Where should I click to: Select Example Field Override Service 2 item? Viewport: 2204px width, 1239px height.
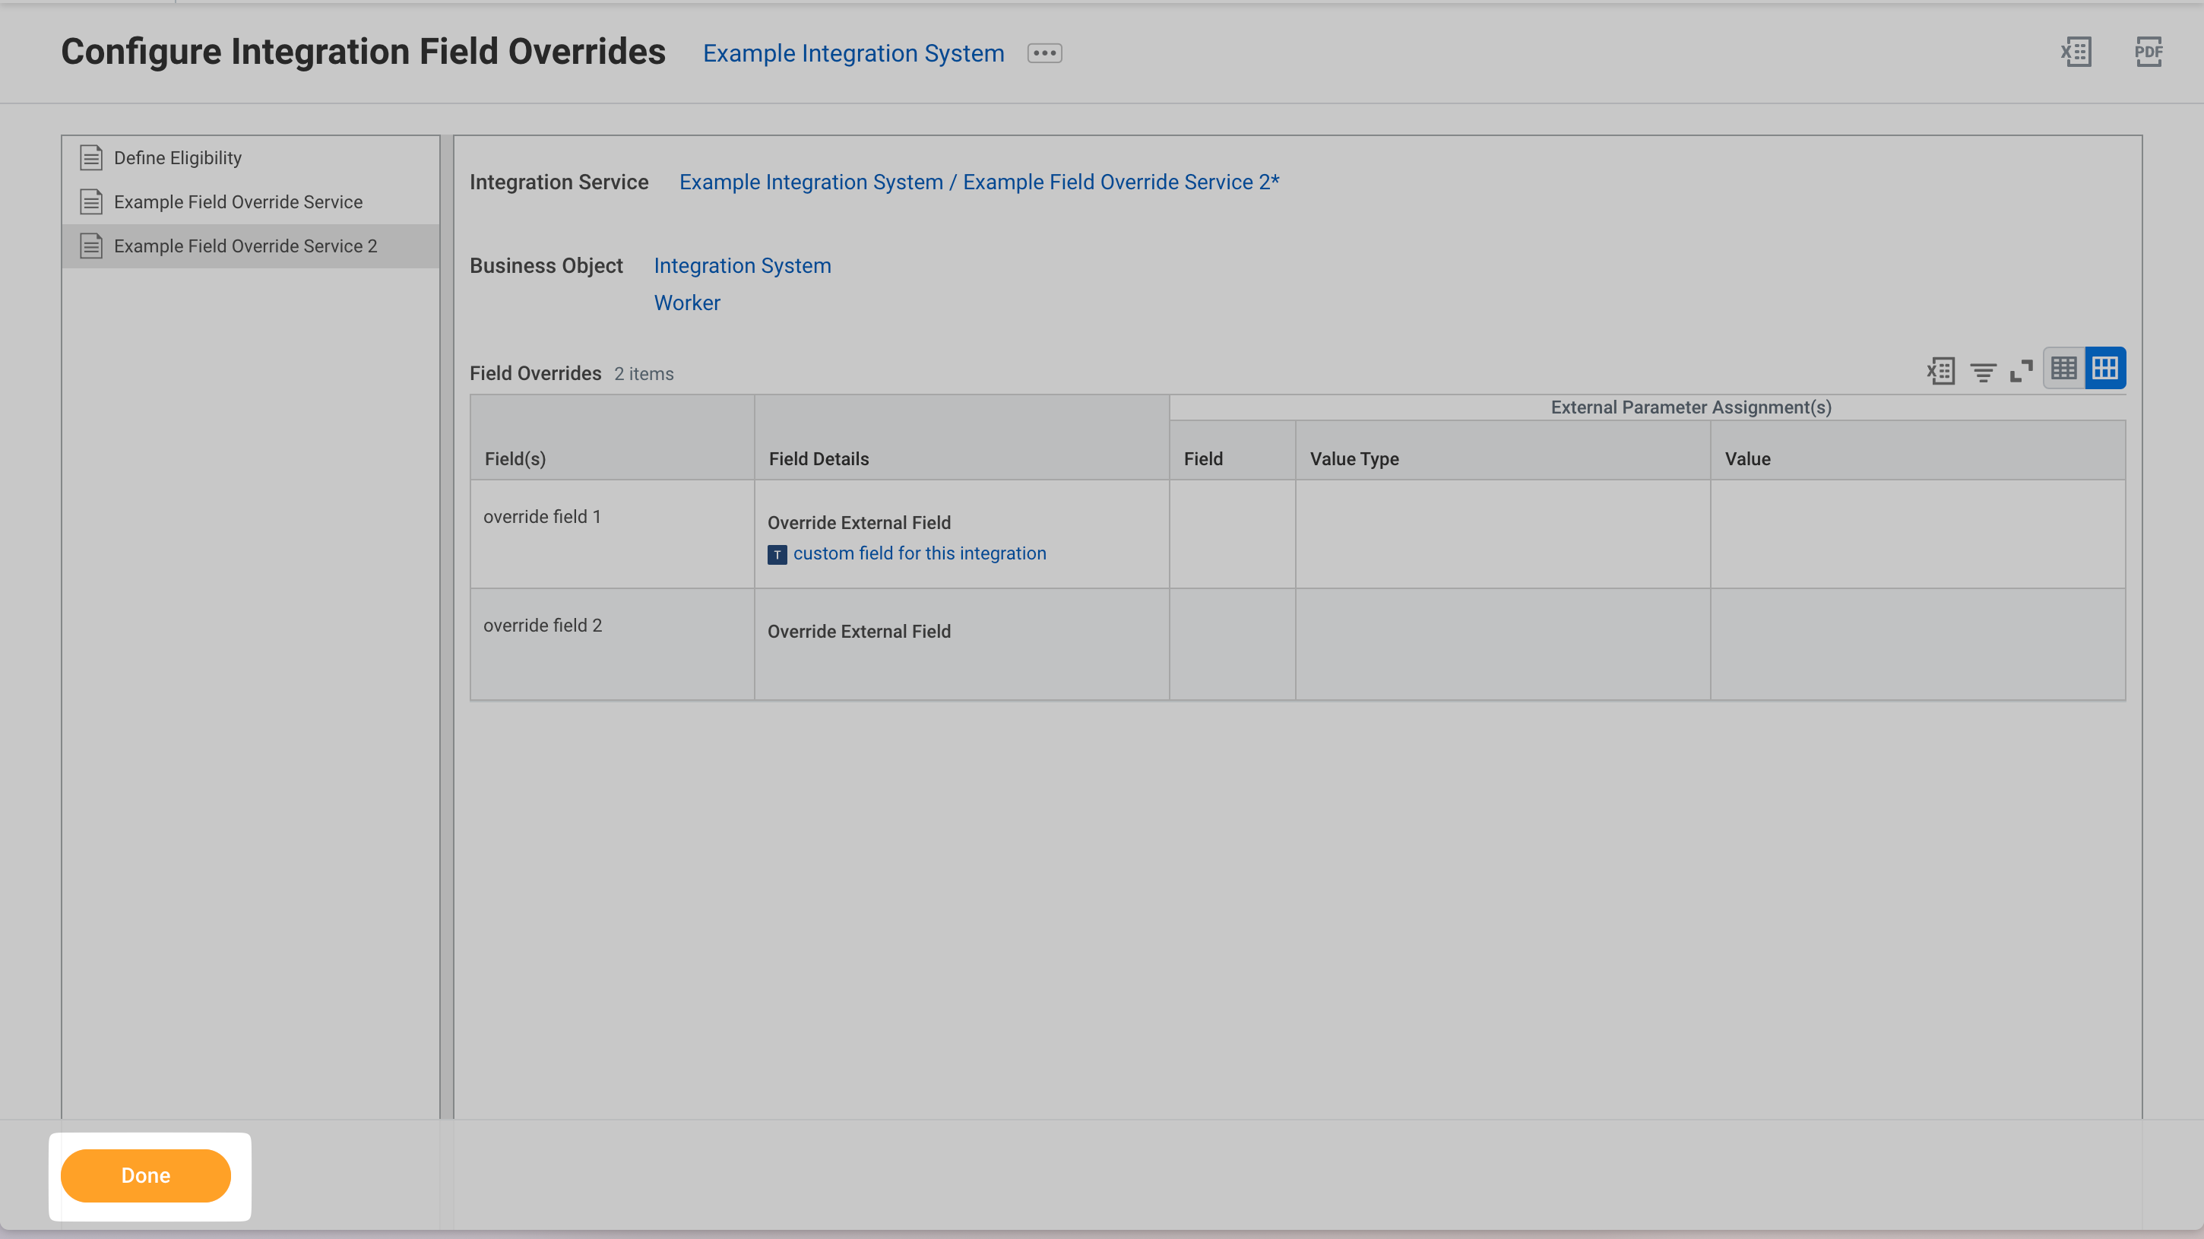[x=245, y=246]
